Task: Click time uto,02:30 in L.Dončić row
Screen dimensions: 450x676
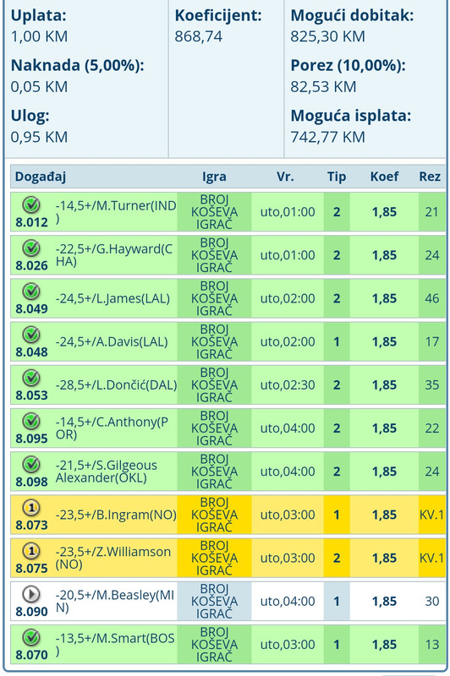Action: tap(288, 385)
